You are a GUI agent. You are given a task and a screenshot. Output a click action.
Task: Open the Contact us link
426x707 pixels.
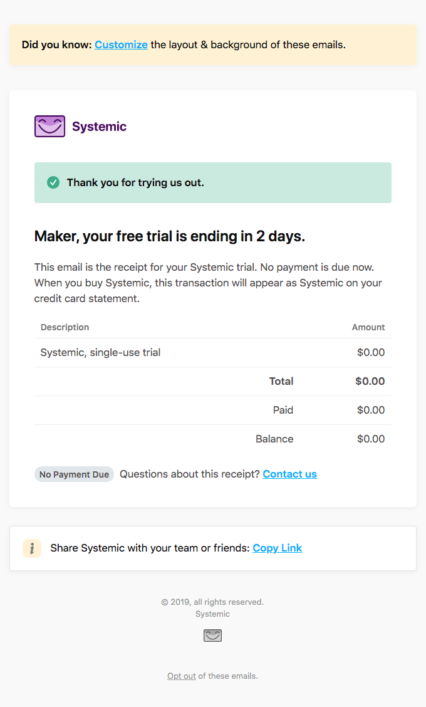pos(289,474)
